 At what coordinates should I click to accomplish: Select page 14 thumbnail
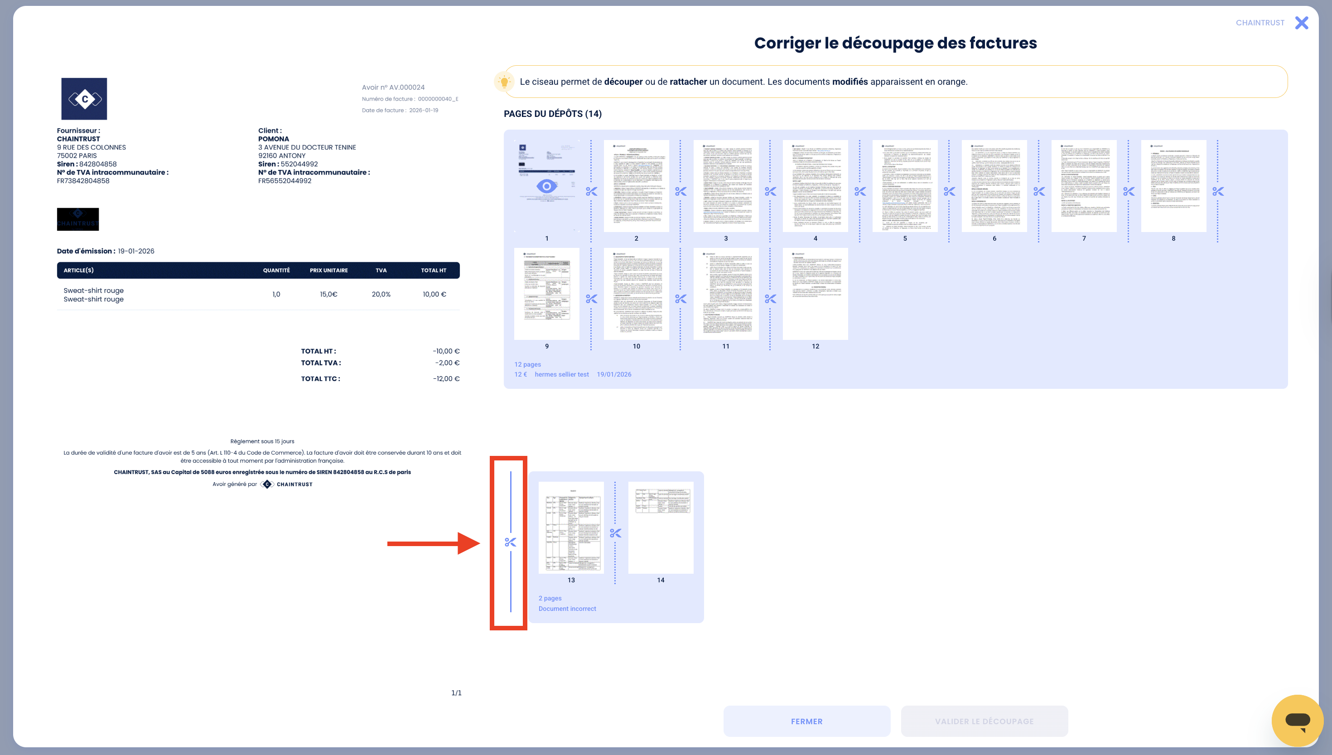tap(660, 528)
